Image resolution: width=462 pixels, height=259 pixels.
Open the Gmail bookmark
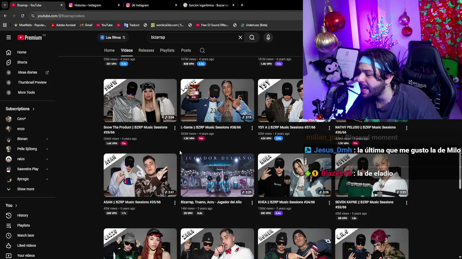[x=86, y=25]
